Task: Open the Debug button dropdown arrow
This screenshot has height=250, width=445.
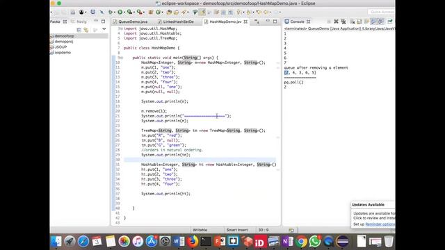Action: coord(115,12)
